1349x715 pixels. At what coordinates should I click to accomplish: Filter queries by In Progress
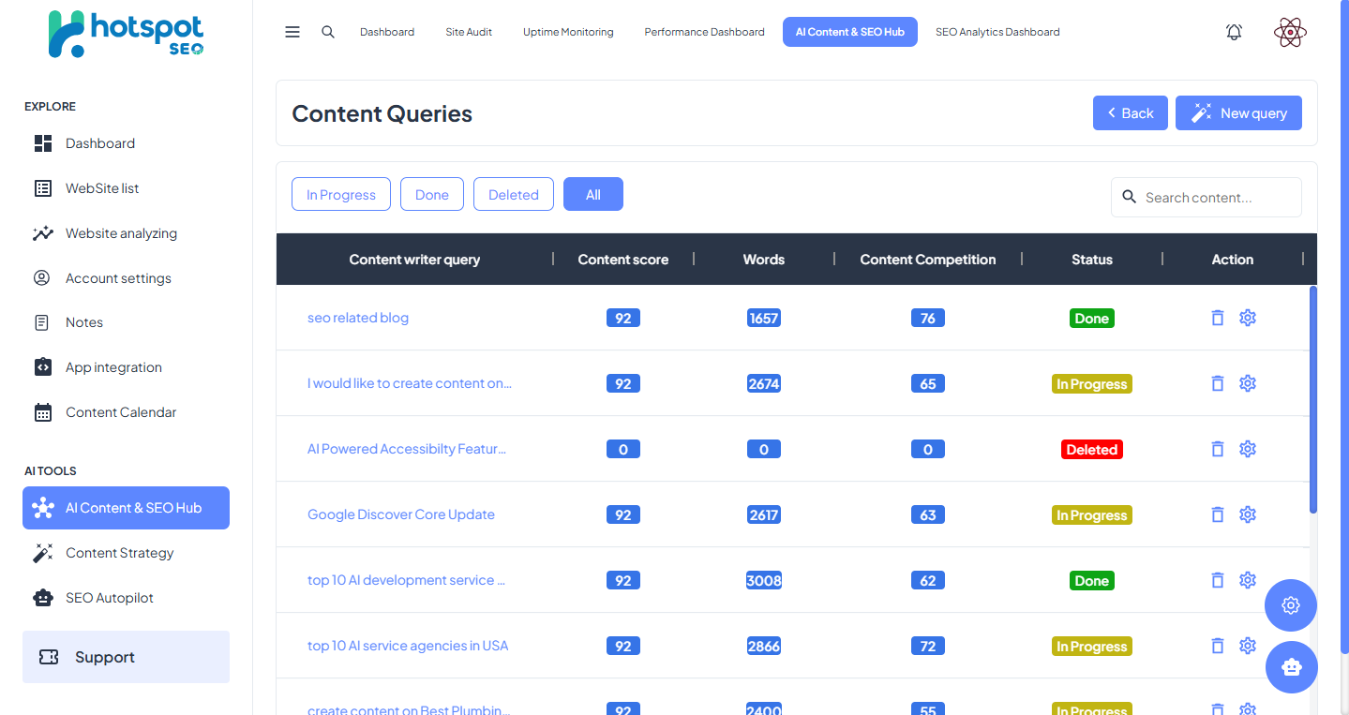pyautogui.click(x=341, y=195)
